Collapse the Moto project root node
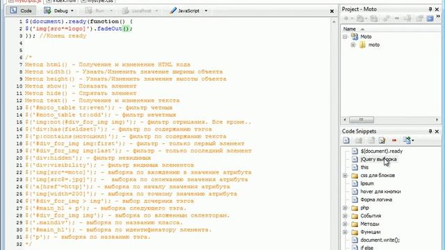445x250 pixels. [345, 37]
